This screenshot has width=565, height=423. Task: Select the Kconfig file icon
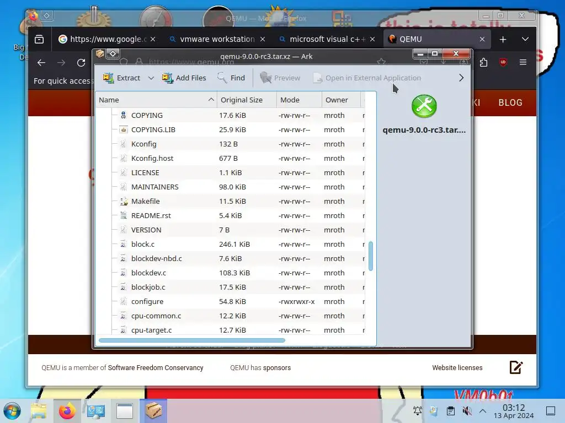[123, 144]
